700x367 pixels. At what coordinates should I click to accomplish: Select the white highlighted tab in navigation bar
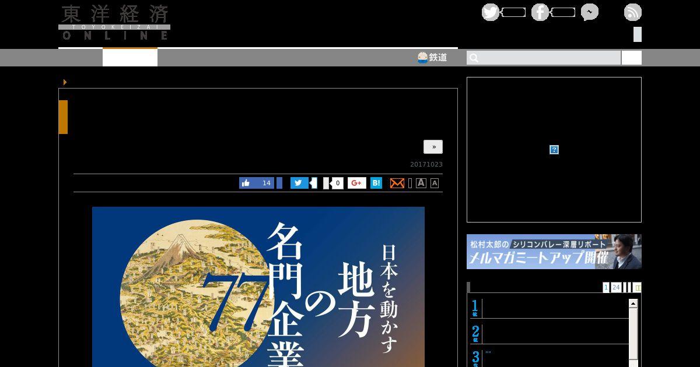point(130,57)
